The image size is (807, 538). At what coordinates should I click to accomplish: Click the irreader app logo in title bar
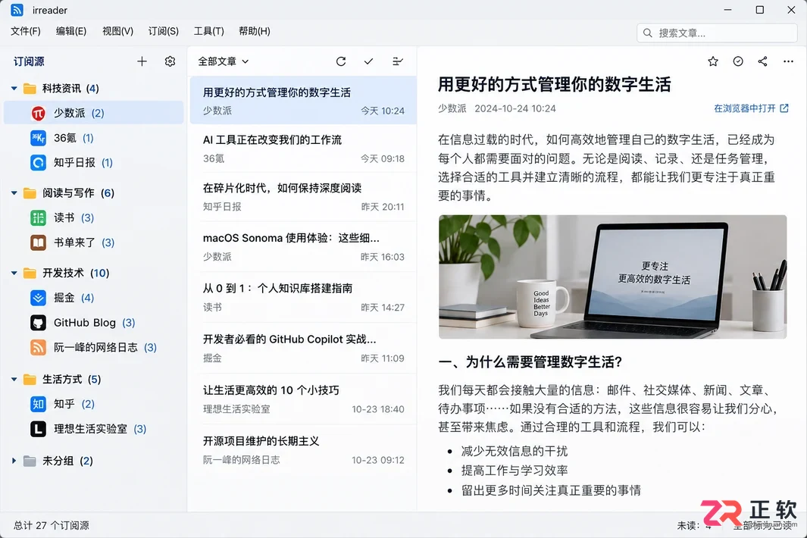tap(17, 10)
